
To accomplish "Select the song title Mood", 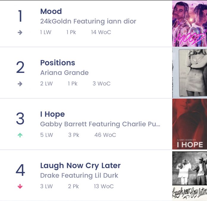I will click(x=51, y=11).
